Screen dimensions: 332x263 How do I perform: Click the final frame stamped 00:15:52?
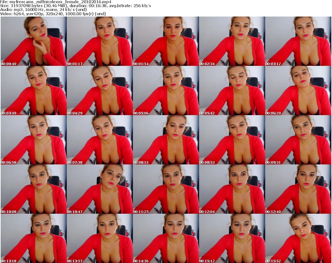pyautogui.click(x=298, y=238)
